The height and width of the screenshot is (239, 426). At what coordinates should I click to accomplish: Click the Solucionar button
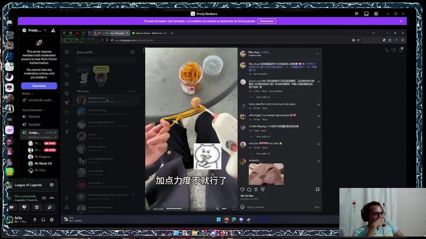point(39,86)
